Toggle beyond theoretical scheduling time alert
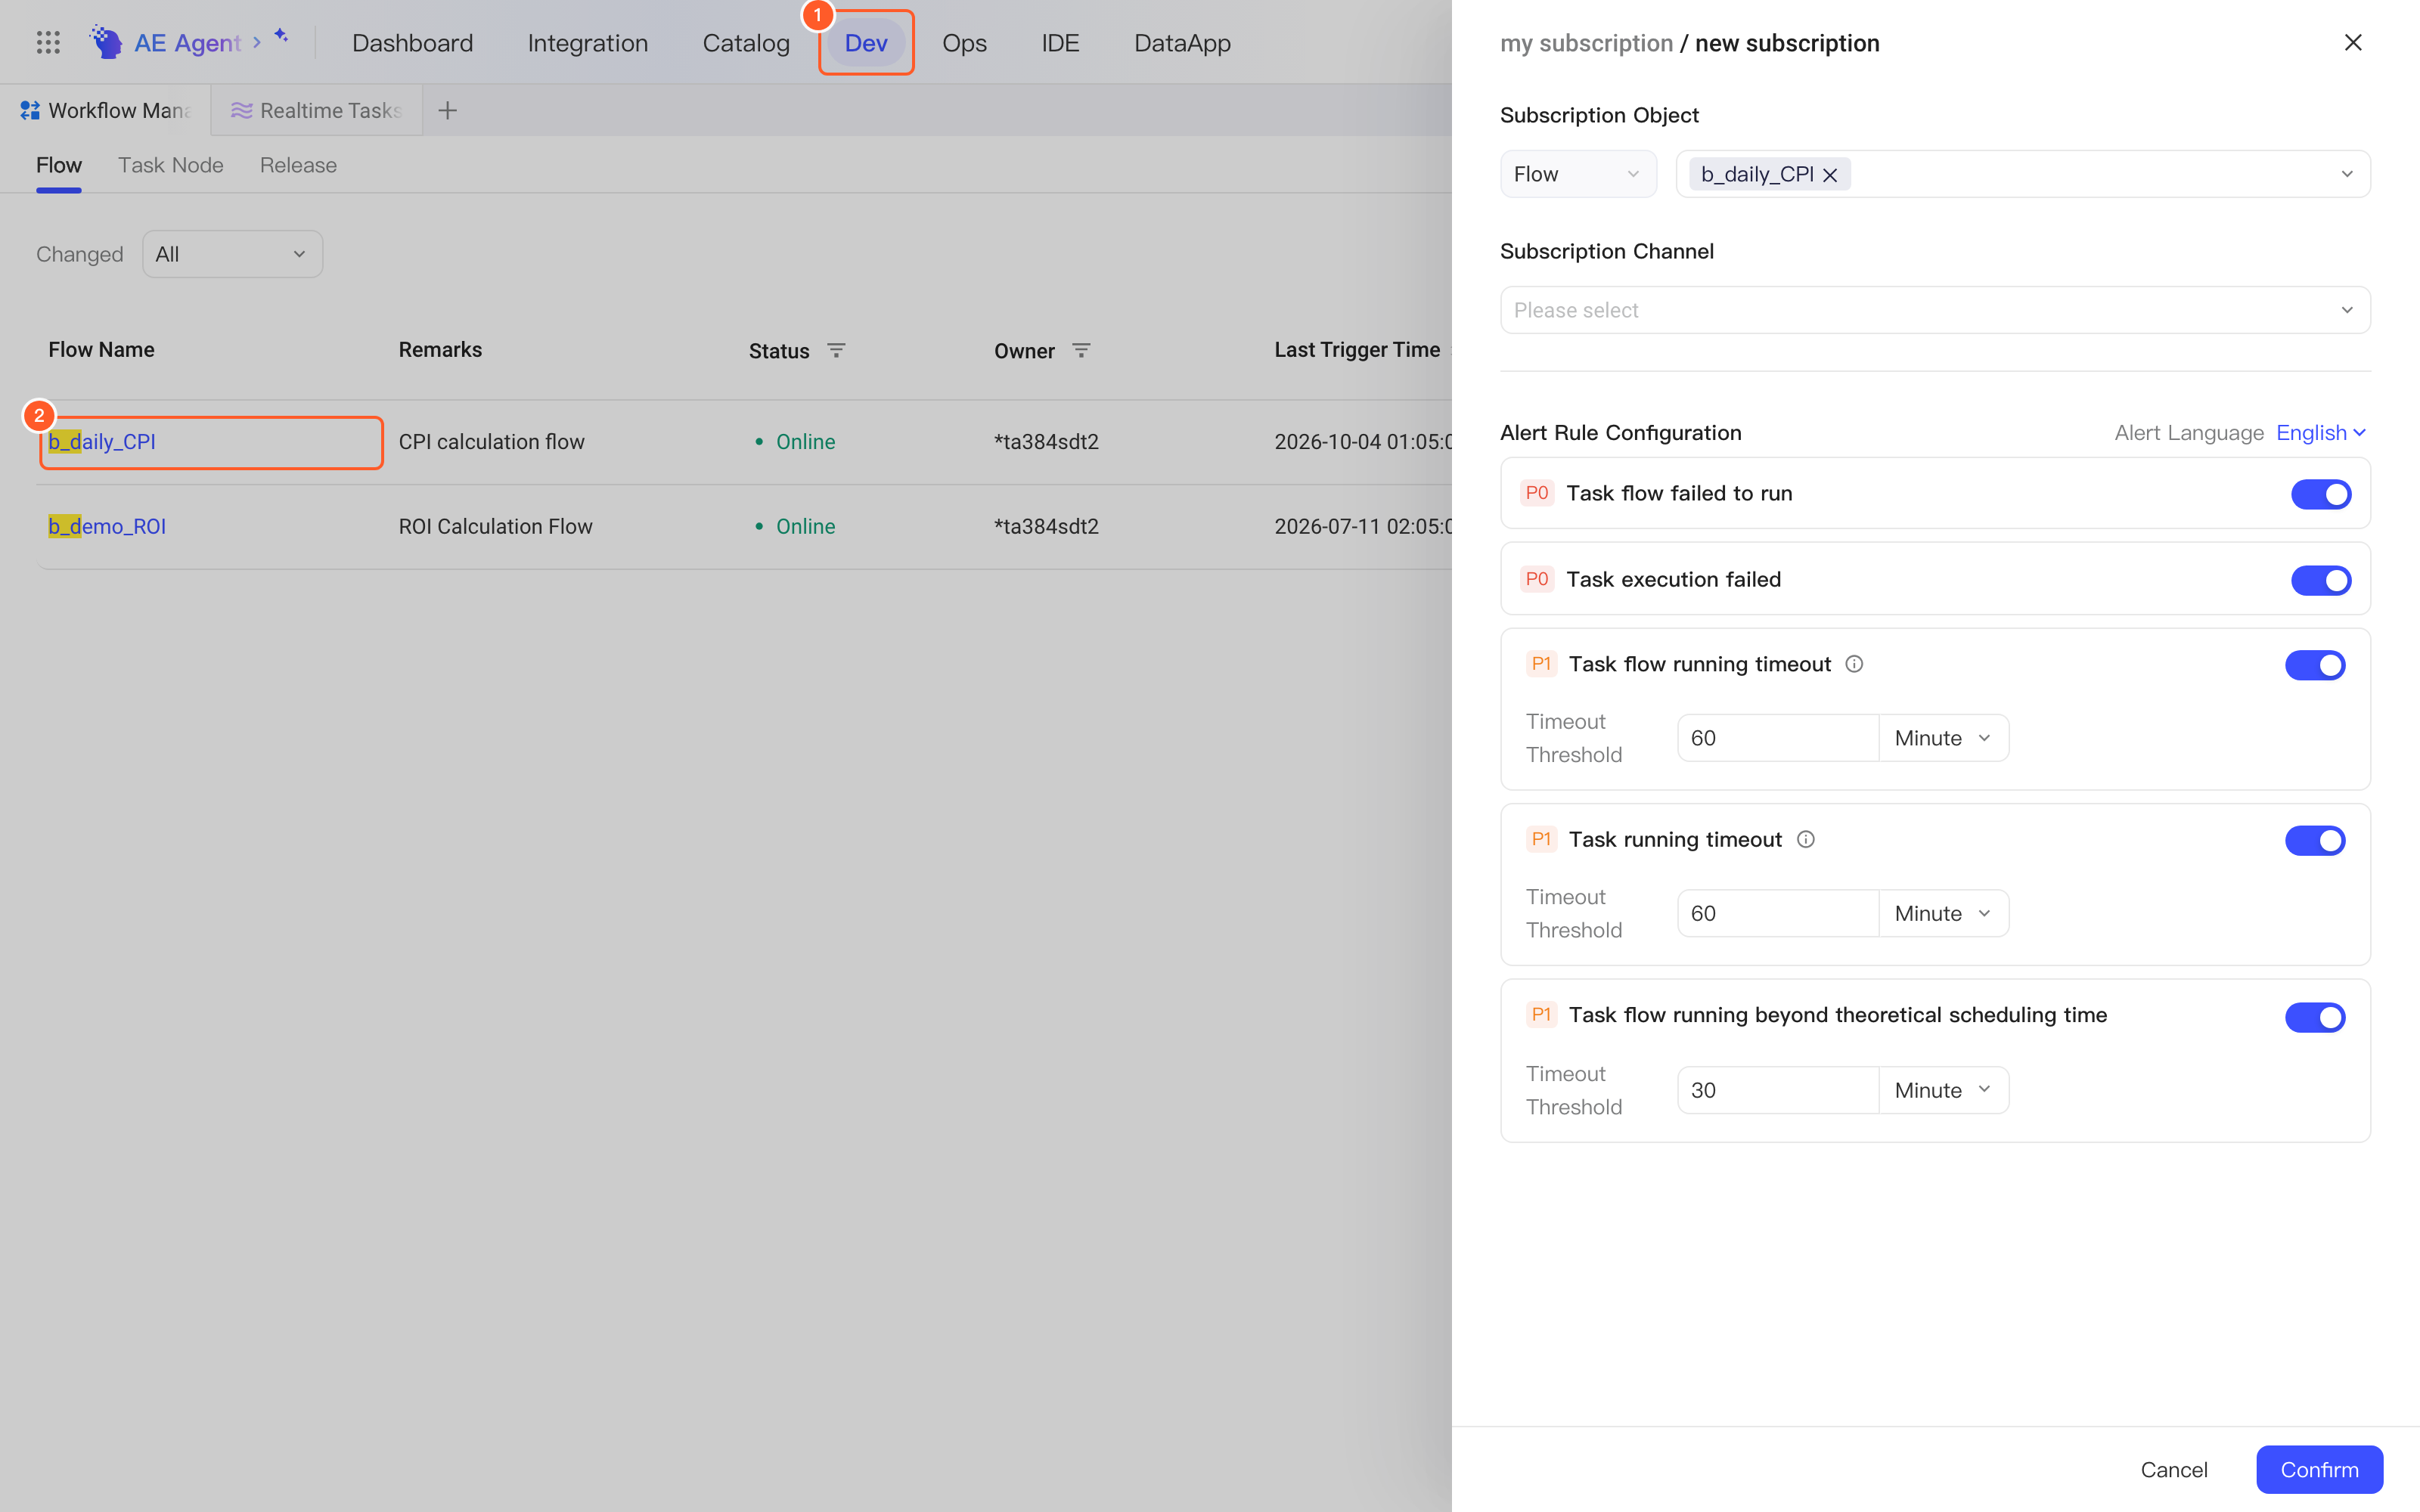 (2314, 1017)
